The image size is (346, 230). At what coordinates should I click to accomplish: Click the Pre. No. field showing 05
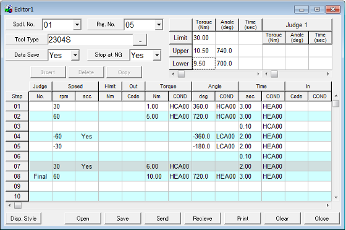coord(140,25)
